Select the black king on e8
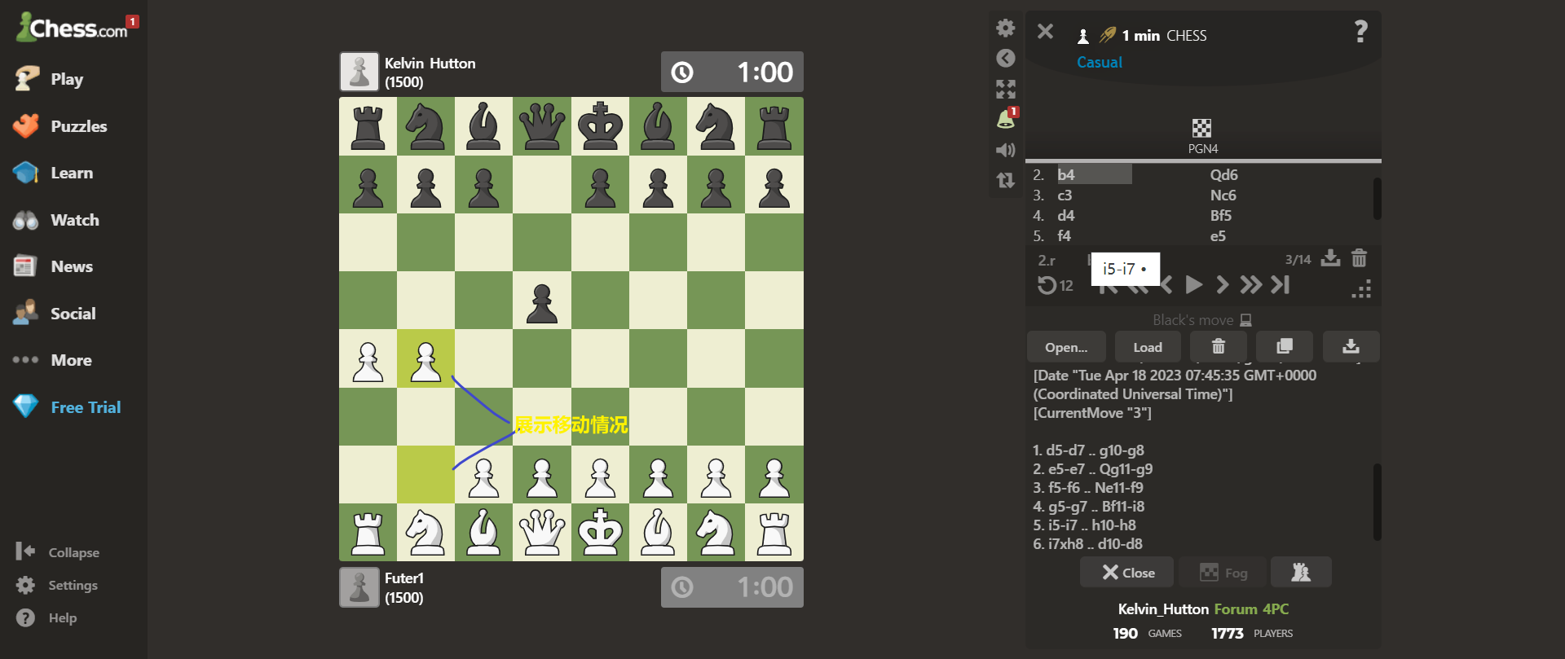Screen dimensions: 1565x659 pos(600,126)
